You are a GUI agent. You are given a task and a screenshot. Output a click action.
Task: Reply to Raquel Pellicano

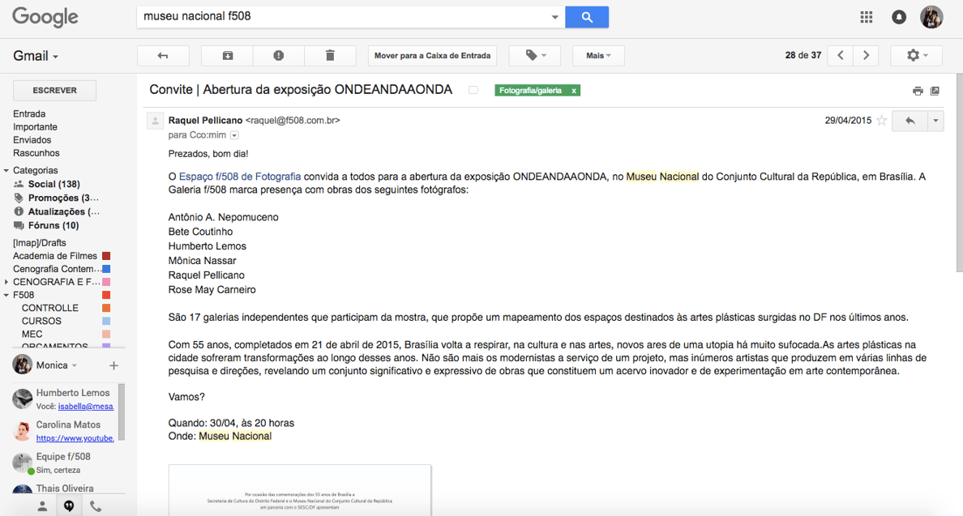909,121
